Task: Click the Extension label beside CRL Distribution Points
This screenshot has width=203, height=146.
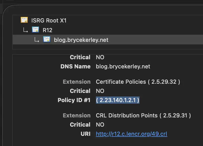Action: tap(77, 115)
